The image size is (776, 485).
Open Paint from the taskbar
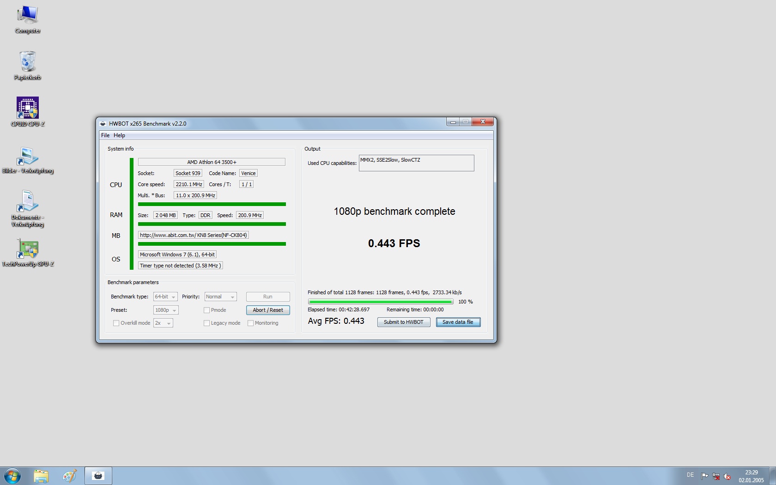[x=70, y=476]
